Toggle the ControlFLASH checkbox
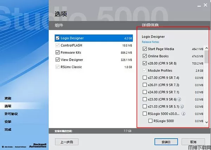 pyautogui.click(x=57, y=45)
